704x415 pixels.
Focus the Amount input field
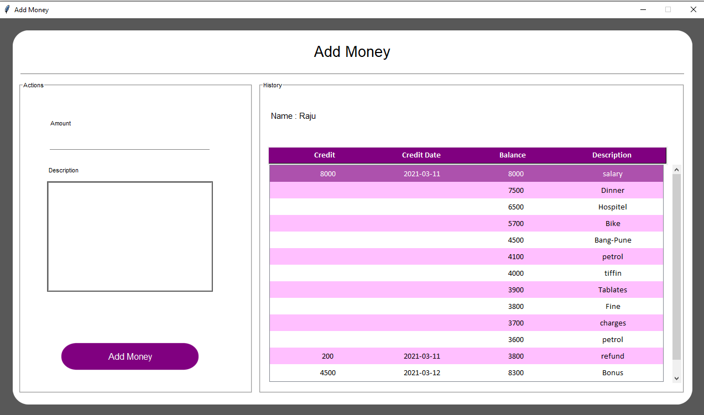[x=129, y=142]
